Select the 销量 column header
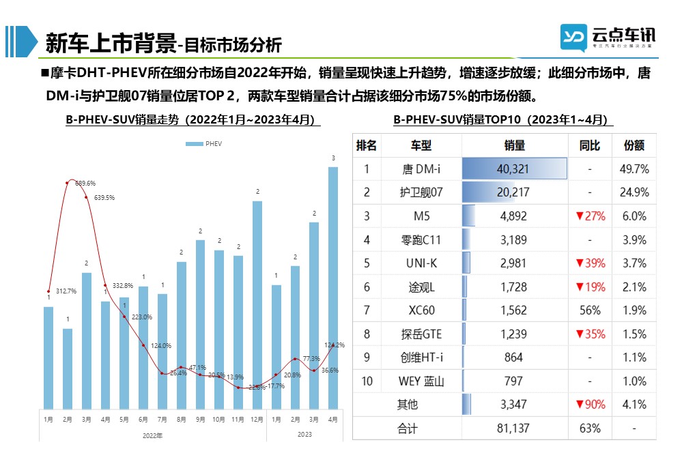The height and width of the screenshot is (464, 697). coord(514,145)
